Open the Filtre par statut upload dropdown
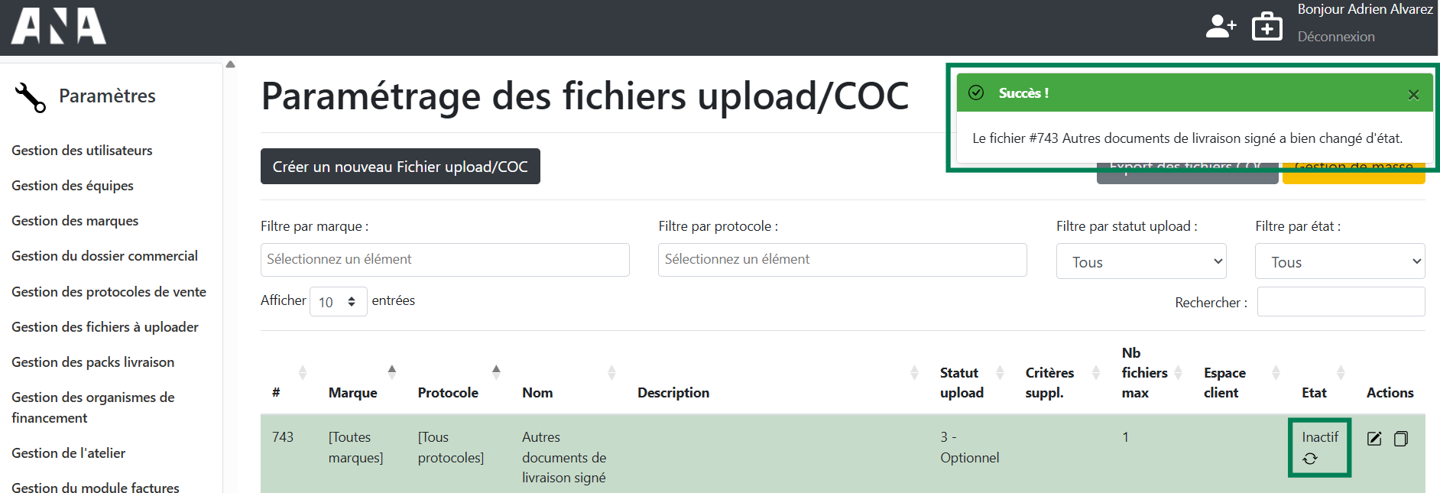The height and width of the screenshot is (493, 1440). click(x=1140, y=261)
